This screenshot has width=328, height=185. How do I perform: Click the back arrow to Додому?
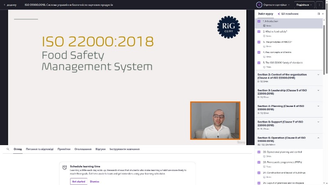coord(3,5)
